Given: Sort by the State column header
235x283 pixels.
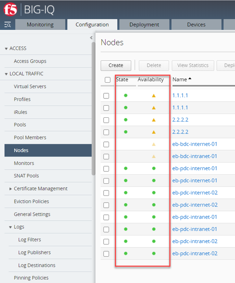Looking at the screenshot, I should (x=122, y=80).
